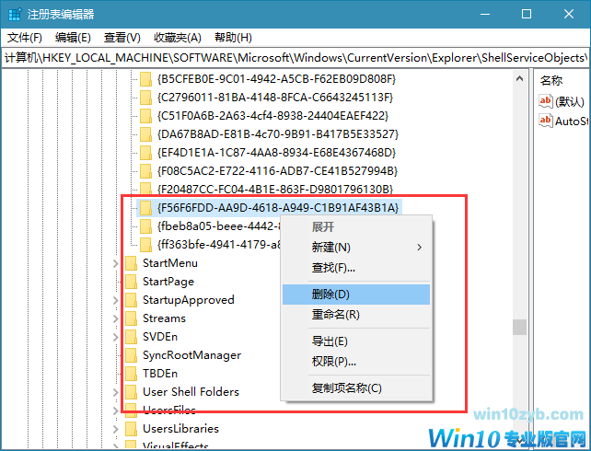Click the AutoSt string value icon
The width and height of the screenshot is (591, 451).
(x=545, y=121)
